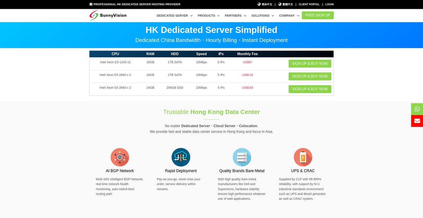Click the US$67 price

(x=247, y=62)
